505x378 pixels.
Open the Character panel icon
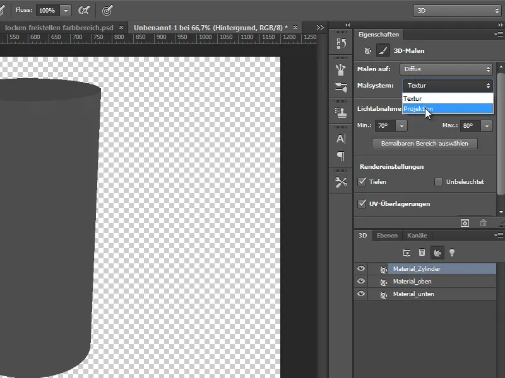click(341, 139)
